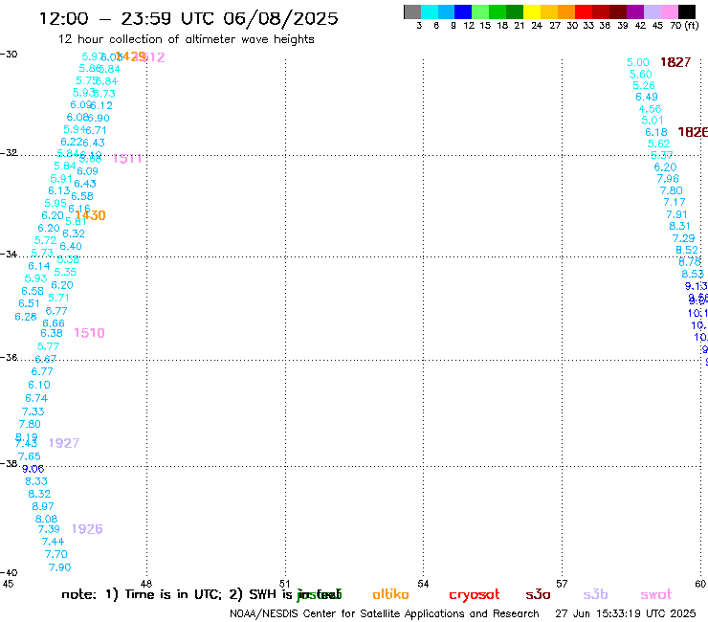Screen dimensions: 708x622
Task: Select the 's3a' satellite legend name
Action: click(x=538, y=594)
